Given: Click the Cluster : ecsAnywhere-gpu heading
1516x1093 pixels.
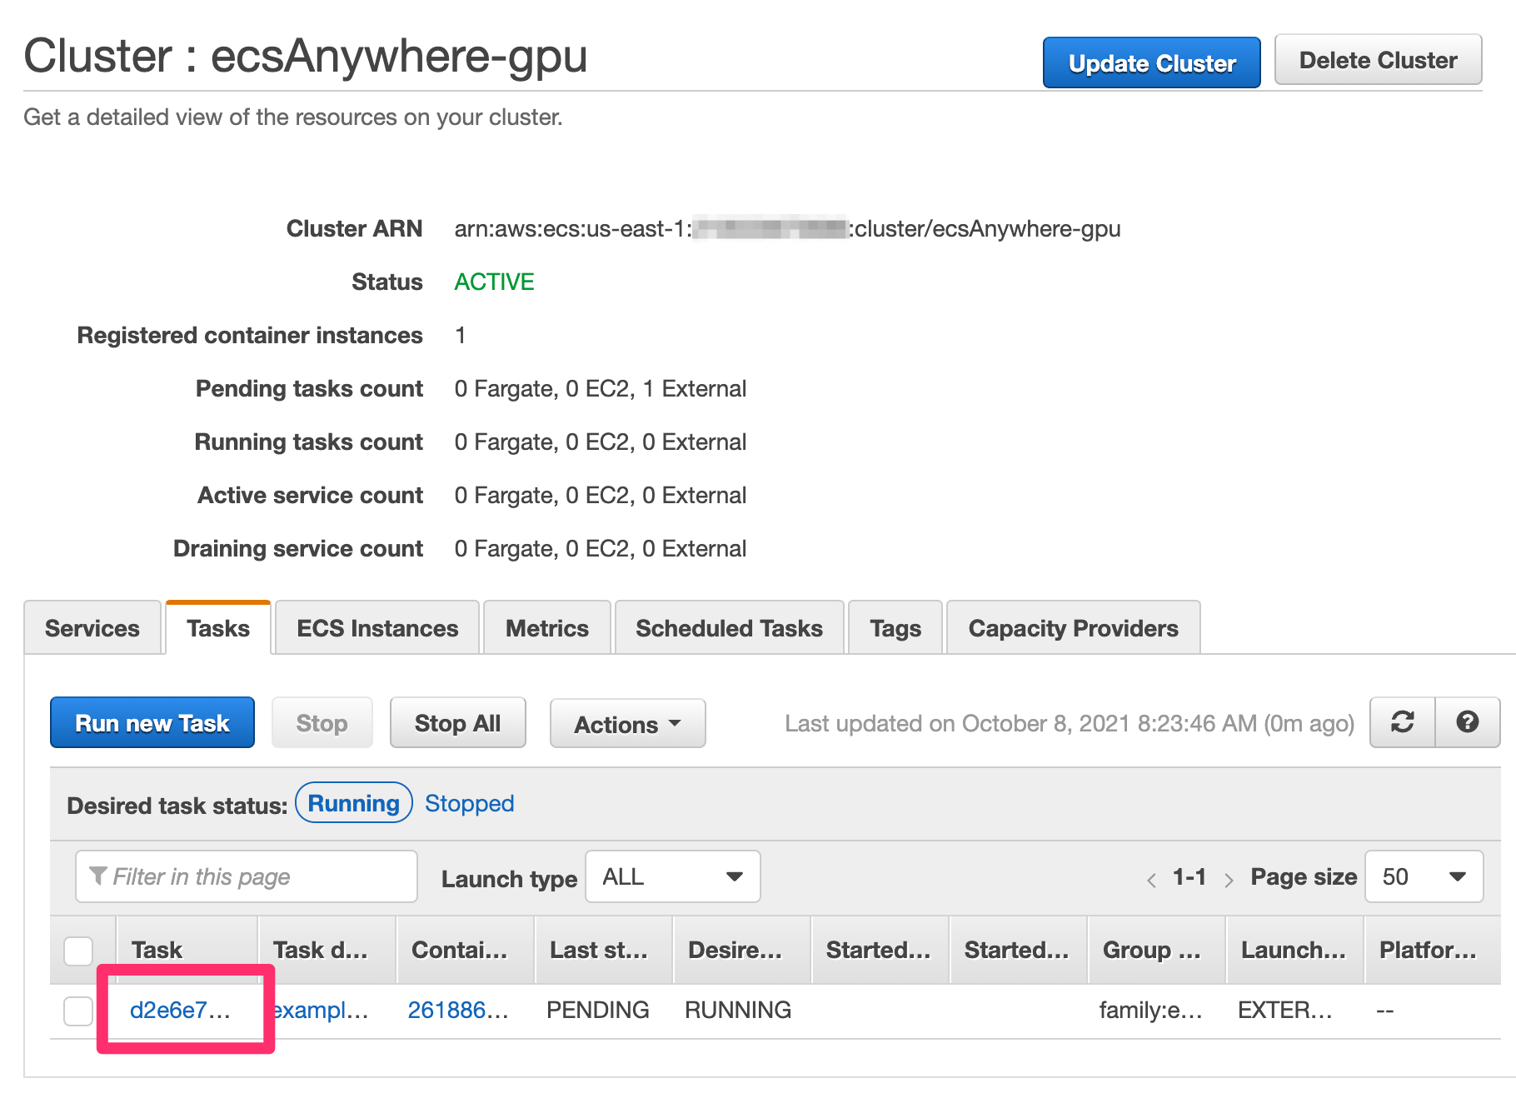Looking at the screenshot, I should click(306, 56).
